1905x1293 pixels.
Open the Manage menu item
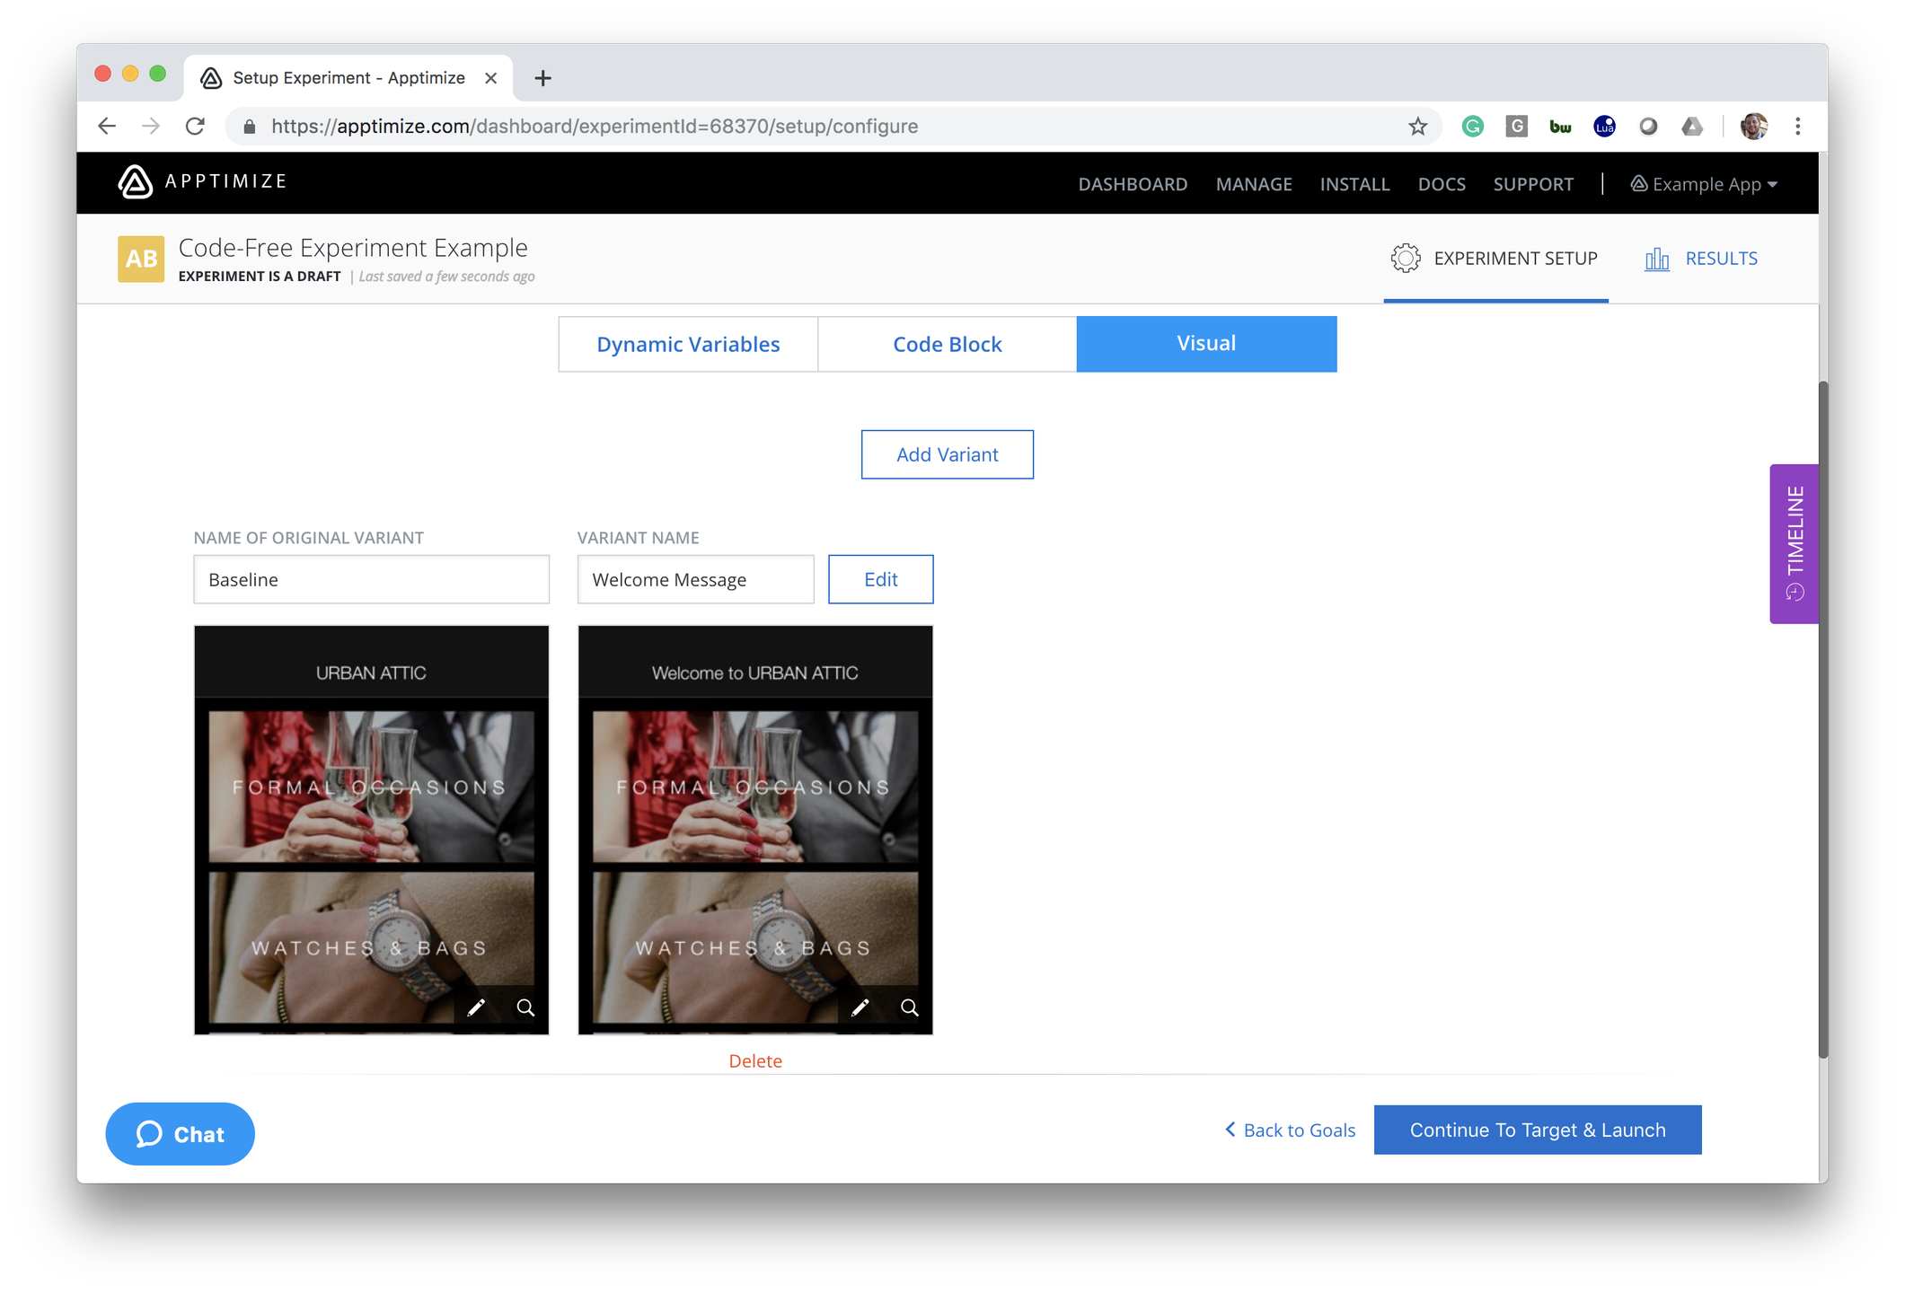coord(1253,184)
